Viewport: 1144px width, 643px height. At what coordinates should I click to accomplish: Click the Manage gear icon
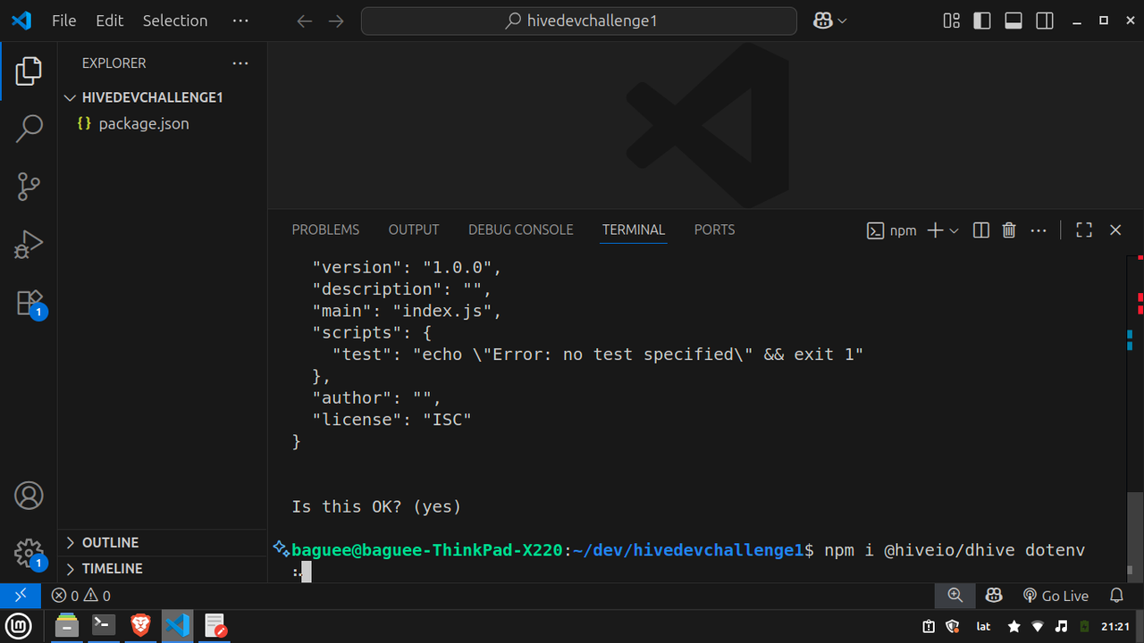pyautogui.click(x=29, y=553)
